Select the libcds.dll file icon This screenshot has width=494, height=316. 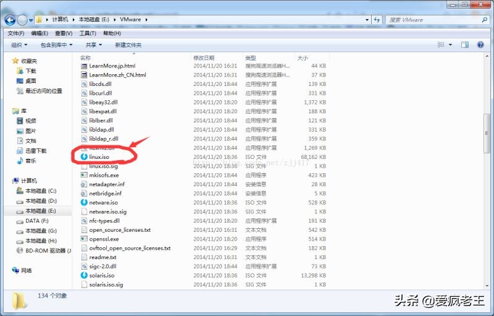[x=84, y=84]
